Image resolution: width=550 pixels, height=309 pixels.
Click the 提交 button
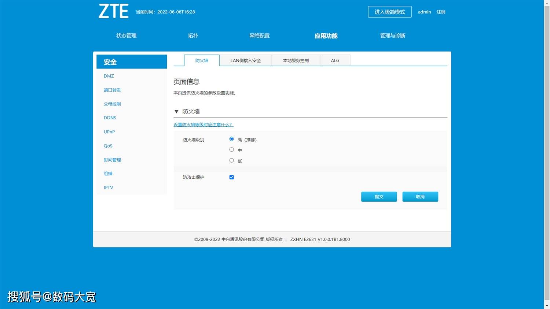click(379, 197)
